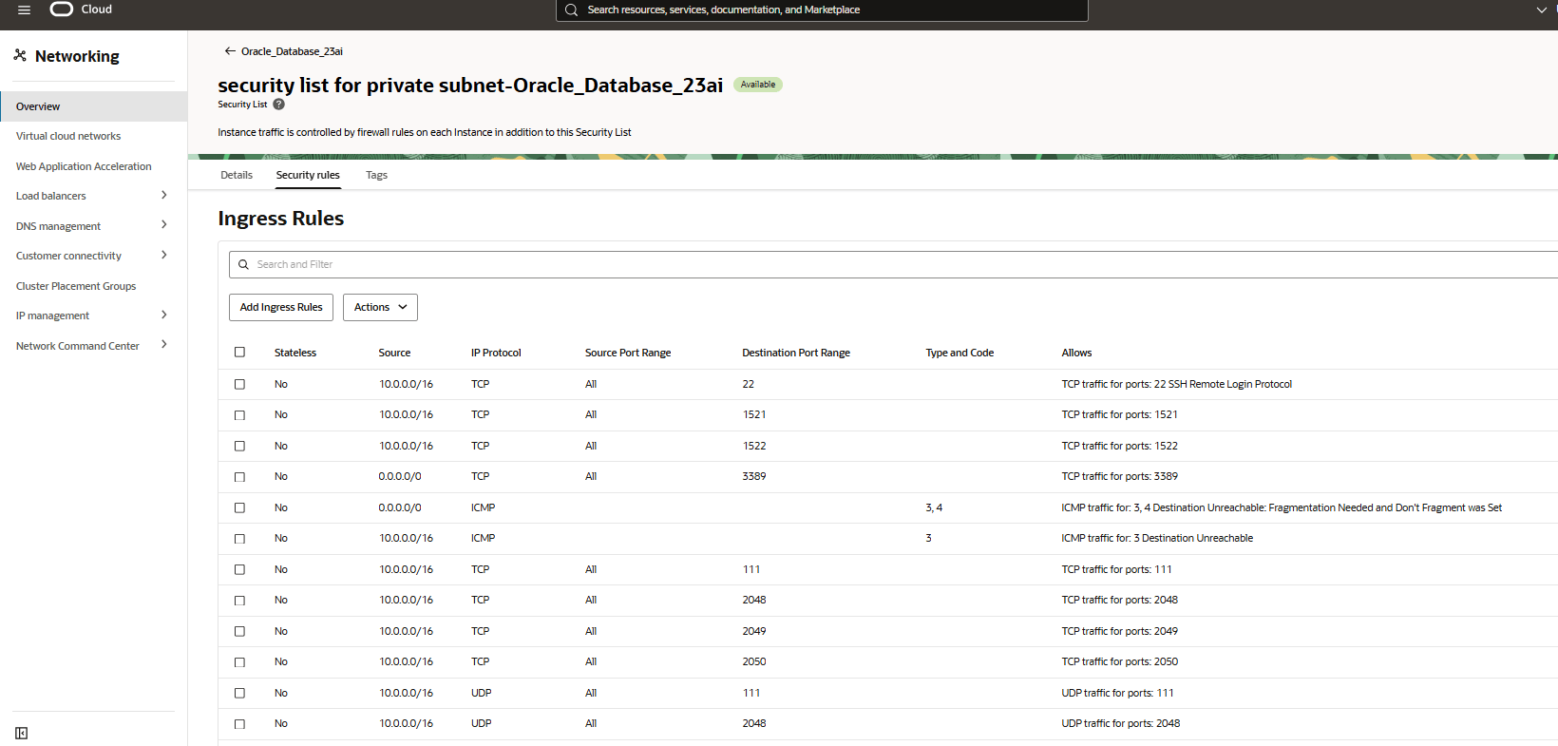Screen dimensions: 1558x746
Task: Click the Networking service icon
Action: 20,55
